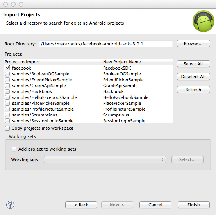Viewport: 216px width, 215px height.
Task: Select samples/Hackbook row text
Action: click(32, 91)
